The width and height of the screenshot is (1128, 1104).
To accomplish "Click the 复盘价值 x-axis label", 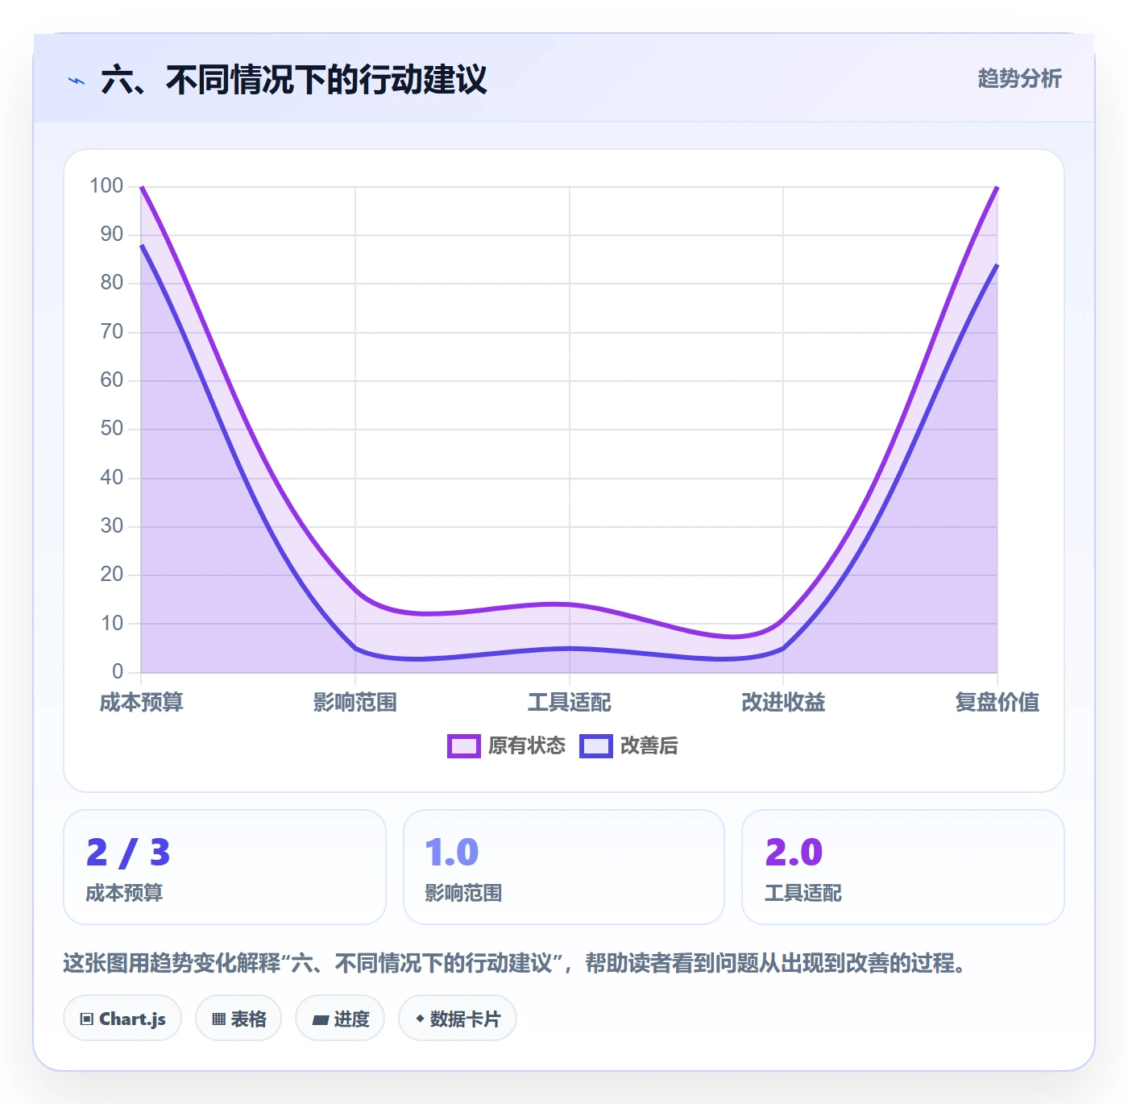I will point(997,703).
